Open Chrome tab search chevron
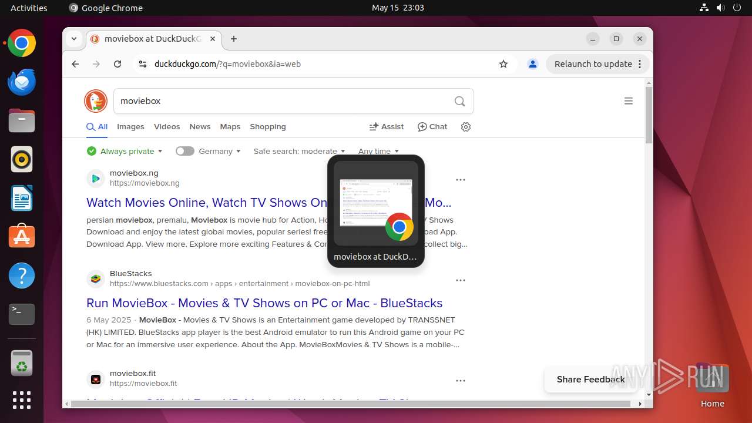The image size is (752, 423). click(x=74, y=39)
